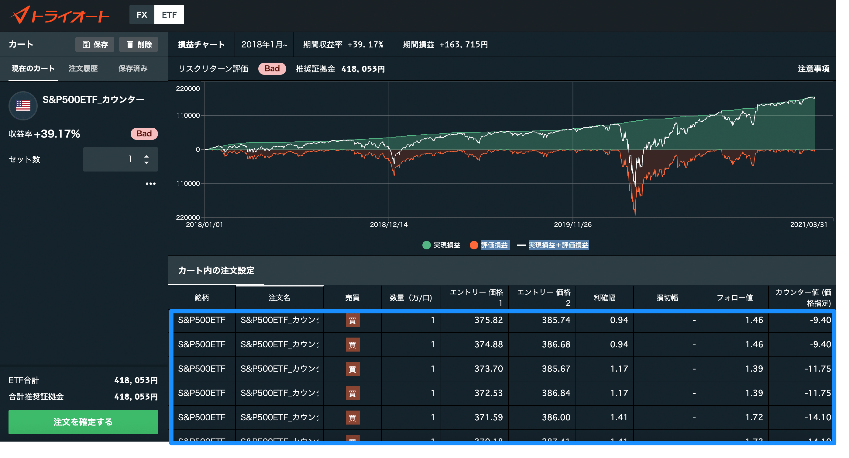The image size is (849, 458).
Task: Click the 買 badge in the 371.59 row
Action: coord(352,418)
